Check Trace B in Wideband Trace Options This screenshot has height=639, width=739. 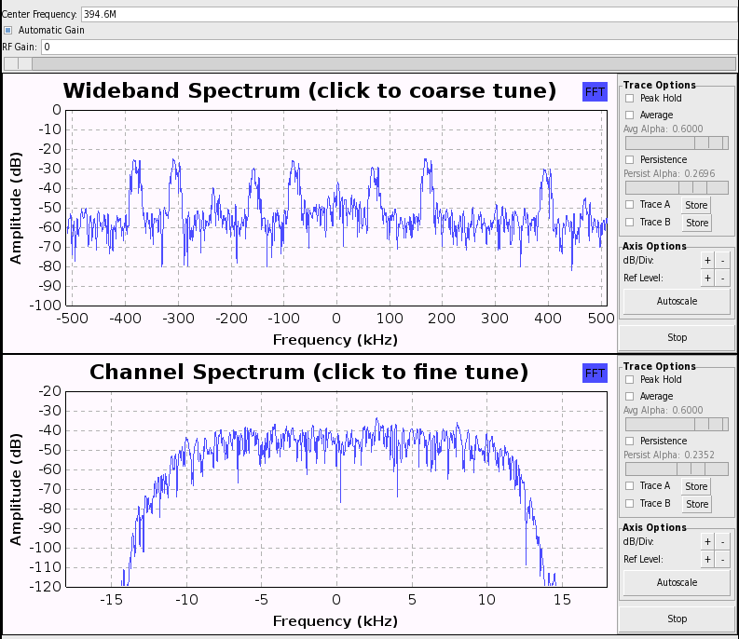tap(630, 222)
